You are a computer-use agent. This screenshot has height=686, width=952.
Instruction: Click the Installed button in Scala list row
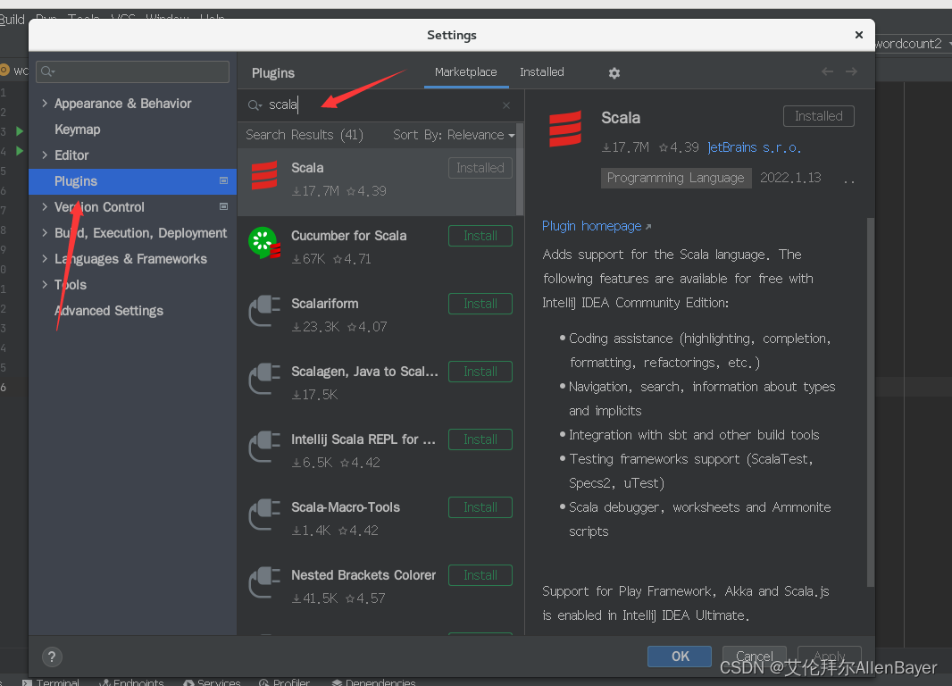(x=480, y=168)
